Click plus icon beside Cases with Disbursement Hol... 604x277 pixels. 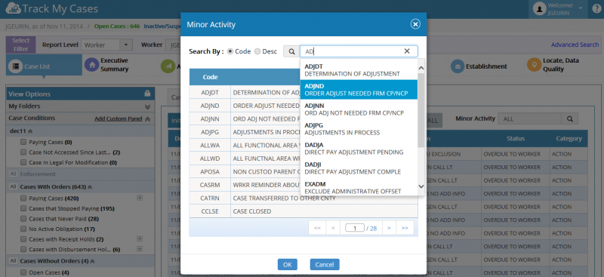pyautogui.click(x=140, y=249)
